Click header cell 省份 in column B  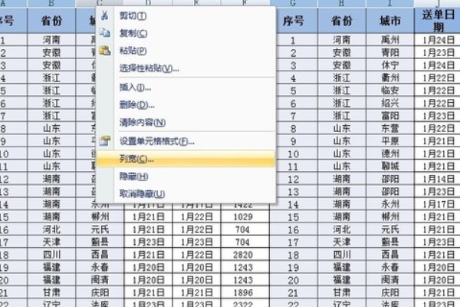click(x=51, y=21)
